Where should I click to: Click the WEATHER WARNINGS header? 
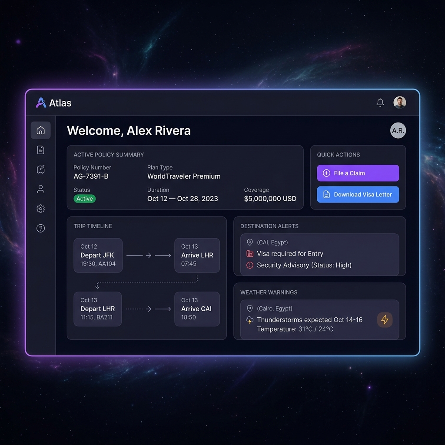(269, 292)
